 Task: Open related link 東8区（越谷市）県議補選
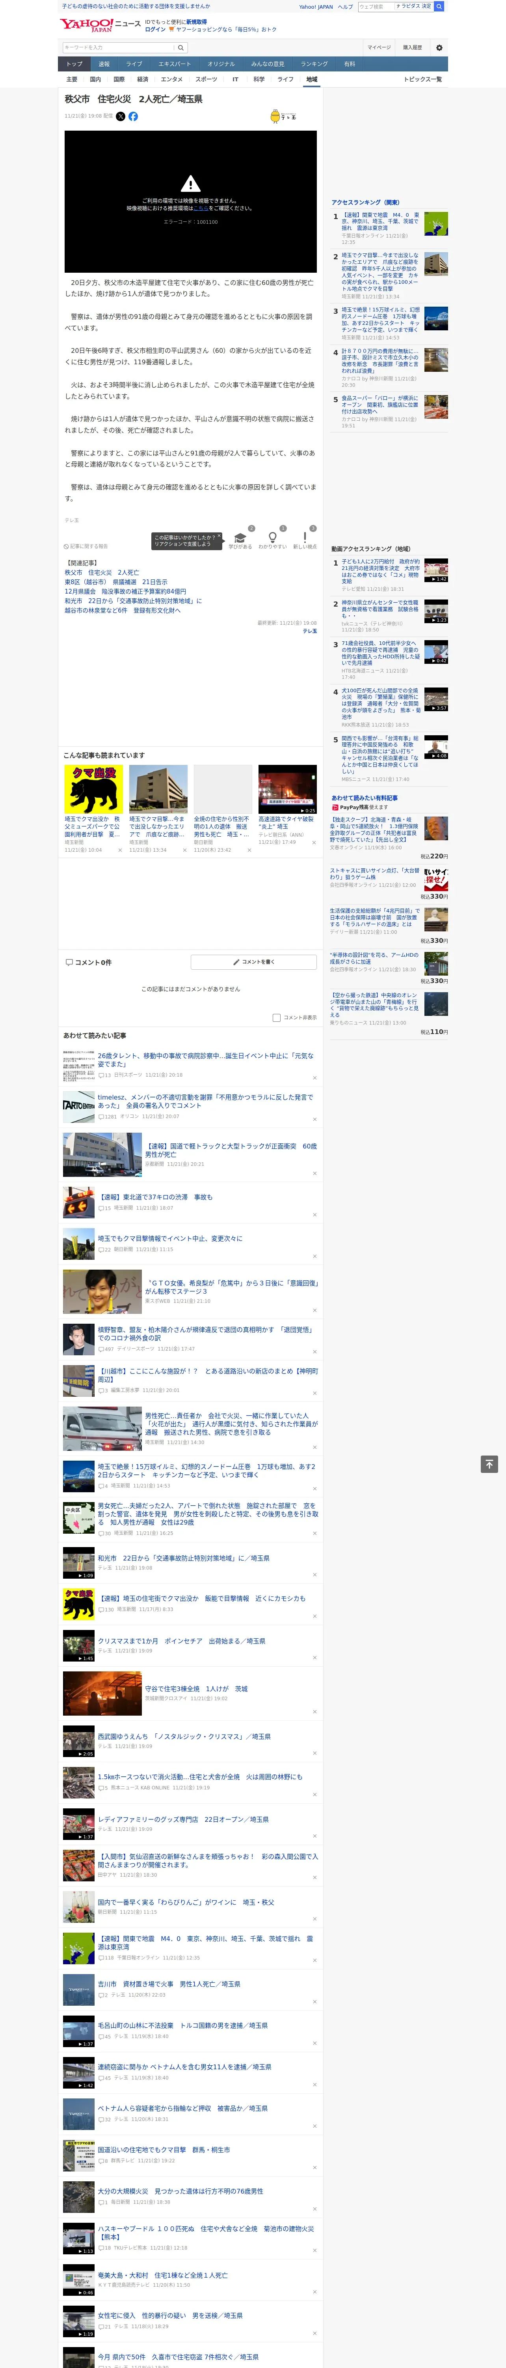tap(116, 582)
